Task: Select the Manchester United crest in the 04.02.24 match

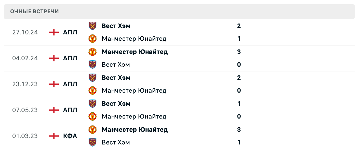Action: pyautogui.click(x=92, y=52)
